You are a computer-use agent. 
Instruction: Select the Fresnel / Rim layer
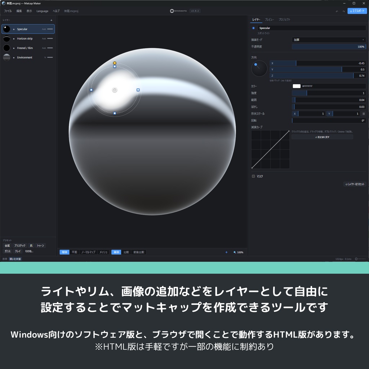tap(28, 48)
